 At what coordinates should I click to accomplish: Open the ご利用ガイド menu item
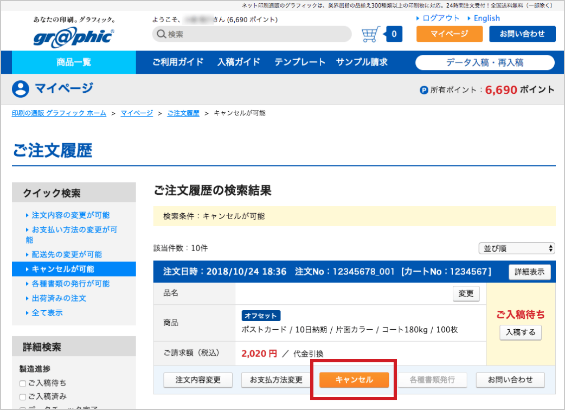coord(178,62)
